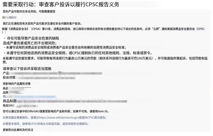213x136 pixels.
Task: Select the blurred product name field
Action: pyautogui.click(x=56, y=73)
